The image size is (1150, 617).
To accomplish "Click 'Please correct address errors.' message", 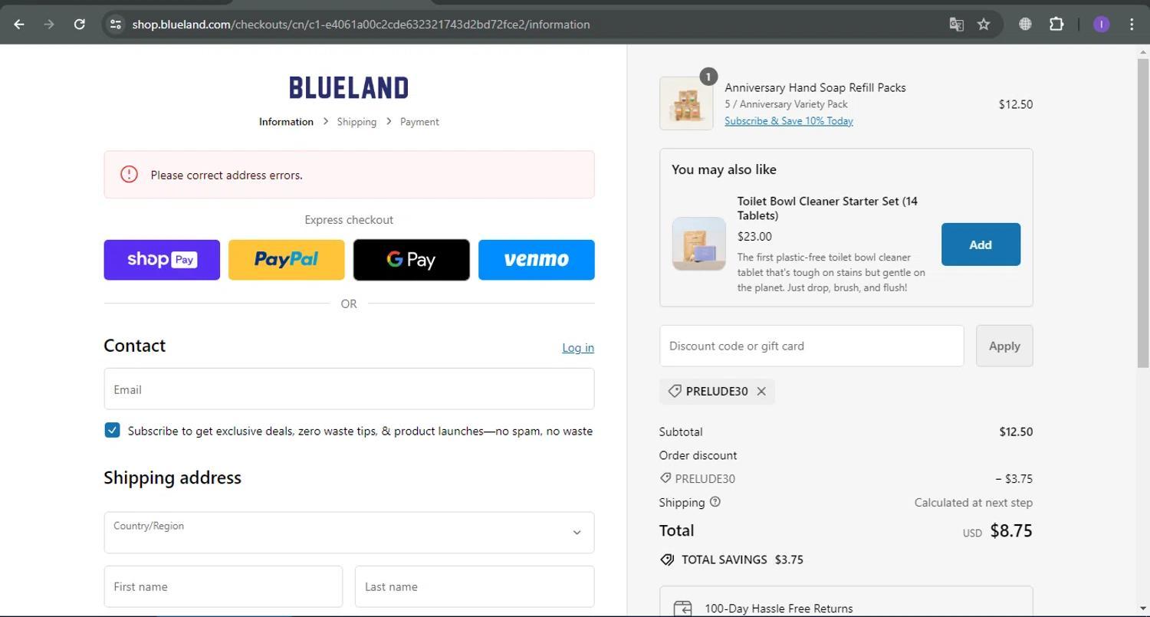I will click(227, 175).
